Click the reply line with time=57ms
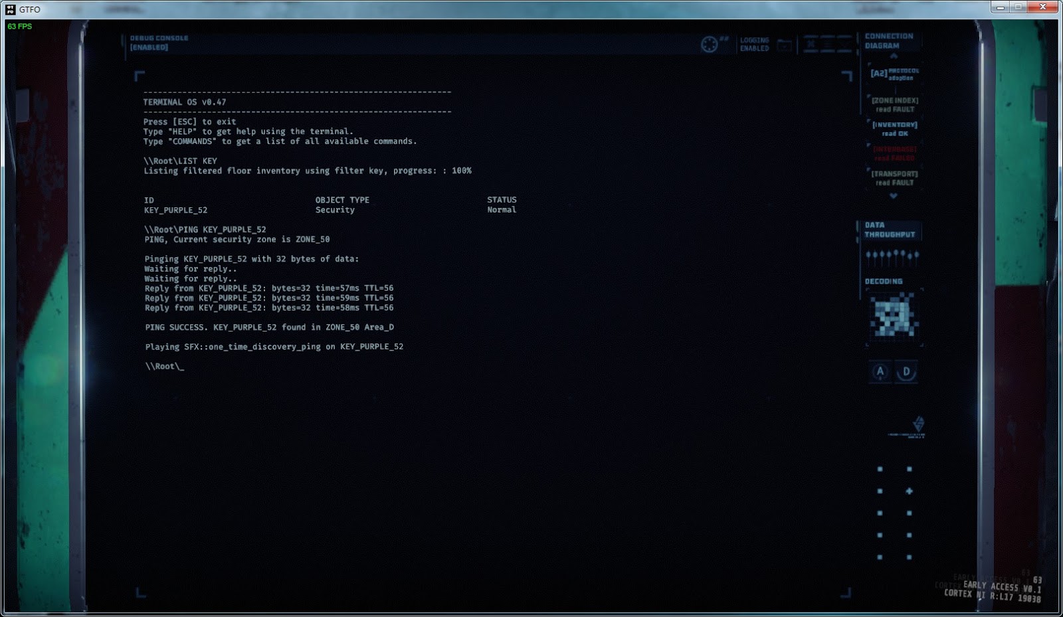The image size is (1063, 617). (x=269, y=288)
